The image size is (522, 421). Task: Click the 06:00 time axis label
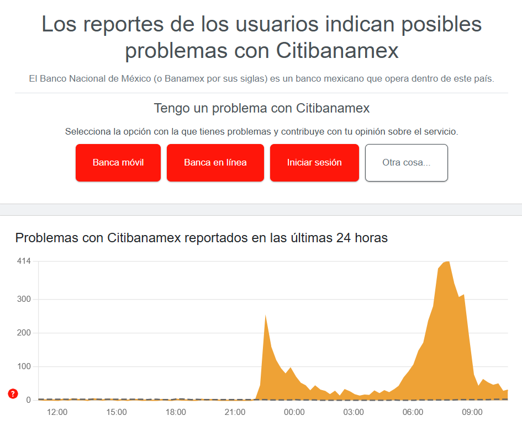[413, 412]
